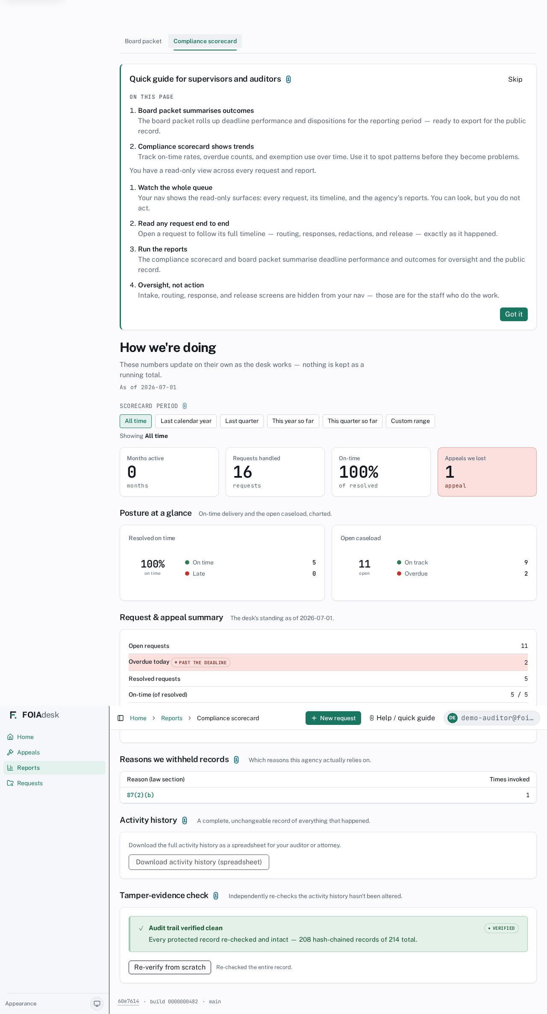
Task: Click the Requests handled card
Action: click(x=275, y=472)
